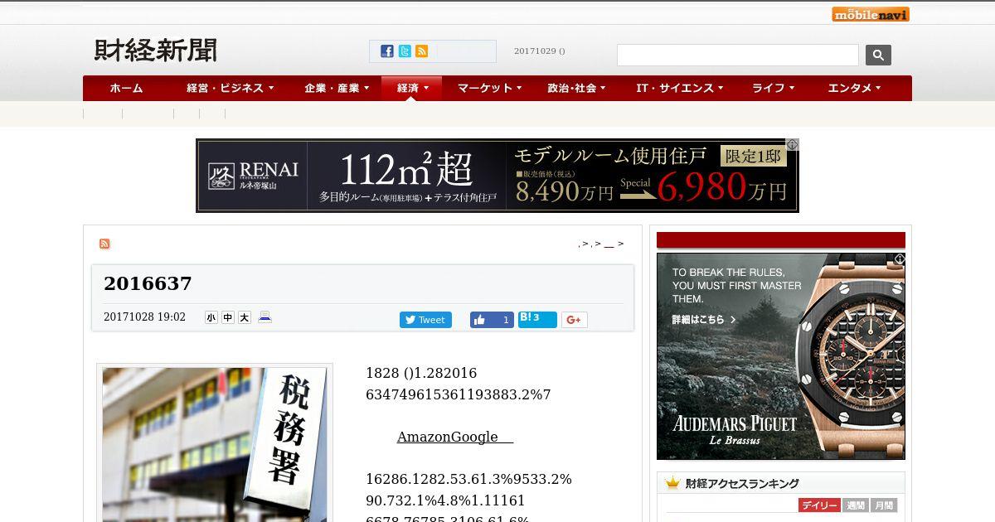
Task: Click the Facebook like thumbs-up button
Action: point(492,320)
